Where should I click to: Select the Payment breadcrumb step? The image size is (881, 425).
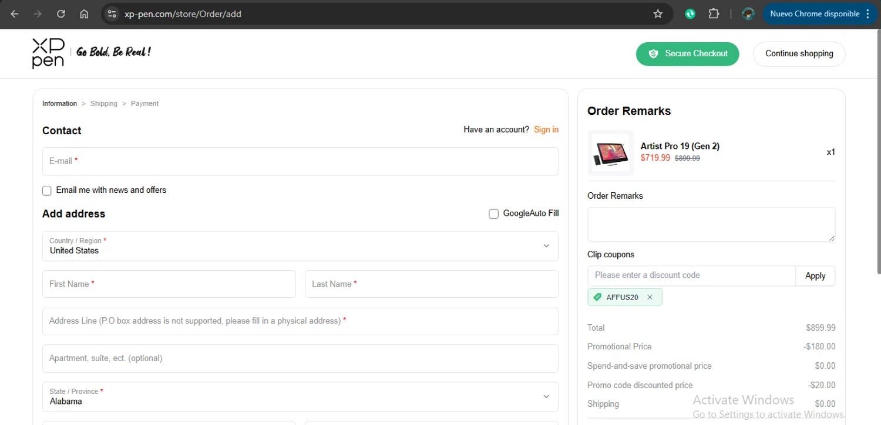click(144, 104)
